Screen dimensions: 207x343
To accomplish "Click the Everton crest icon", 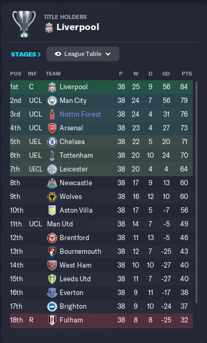I will pyautogui.click(x=52, y=293).
